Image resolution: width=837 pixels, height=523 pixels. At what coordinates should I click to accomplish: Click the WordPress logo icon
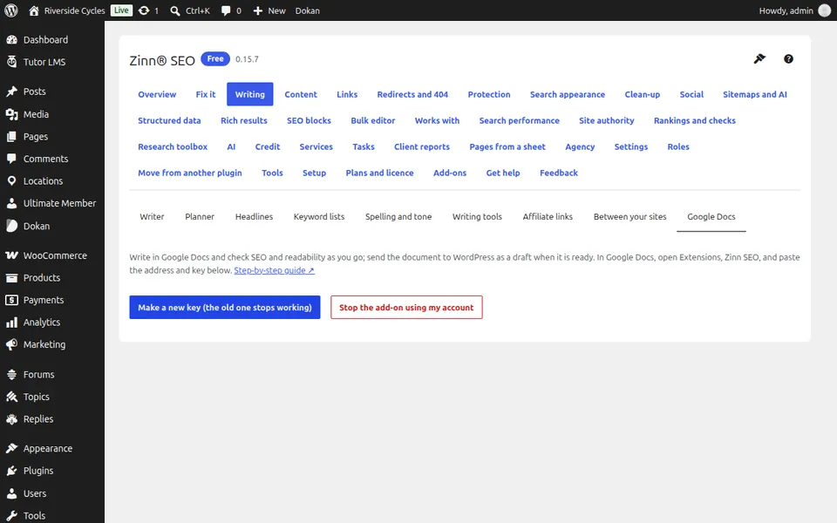[10, 10]
